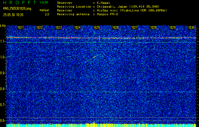
Task: Click the 1.0 kHz axis label
Action: click(x=3, y=57)
